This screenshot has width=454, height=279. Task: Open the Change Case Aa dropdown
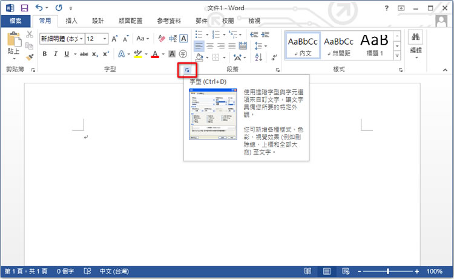pyautogui.click(x=142, y=39)
